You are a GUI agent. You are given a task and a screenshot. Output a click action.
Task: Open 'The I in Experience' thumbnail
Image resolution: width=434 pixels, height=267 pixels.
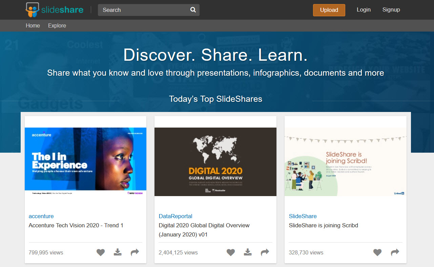(86, 162)
